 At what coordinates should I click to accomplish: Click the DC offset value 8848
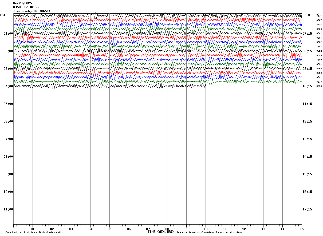pyautogui.click(x=319, y=68)
